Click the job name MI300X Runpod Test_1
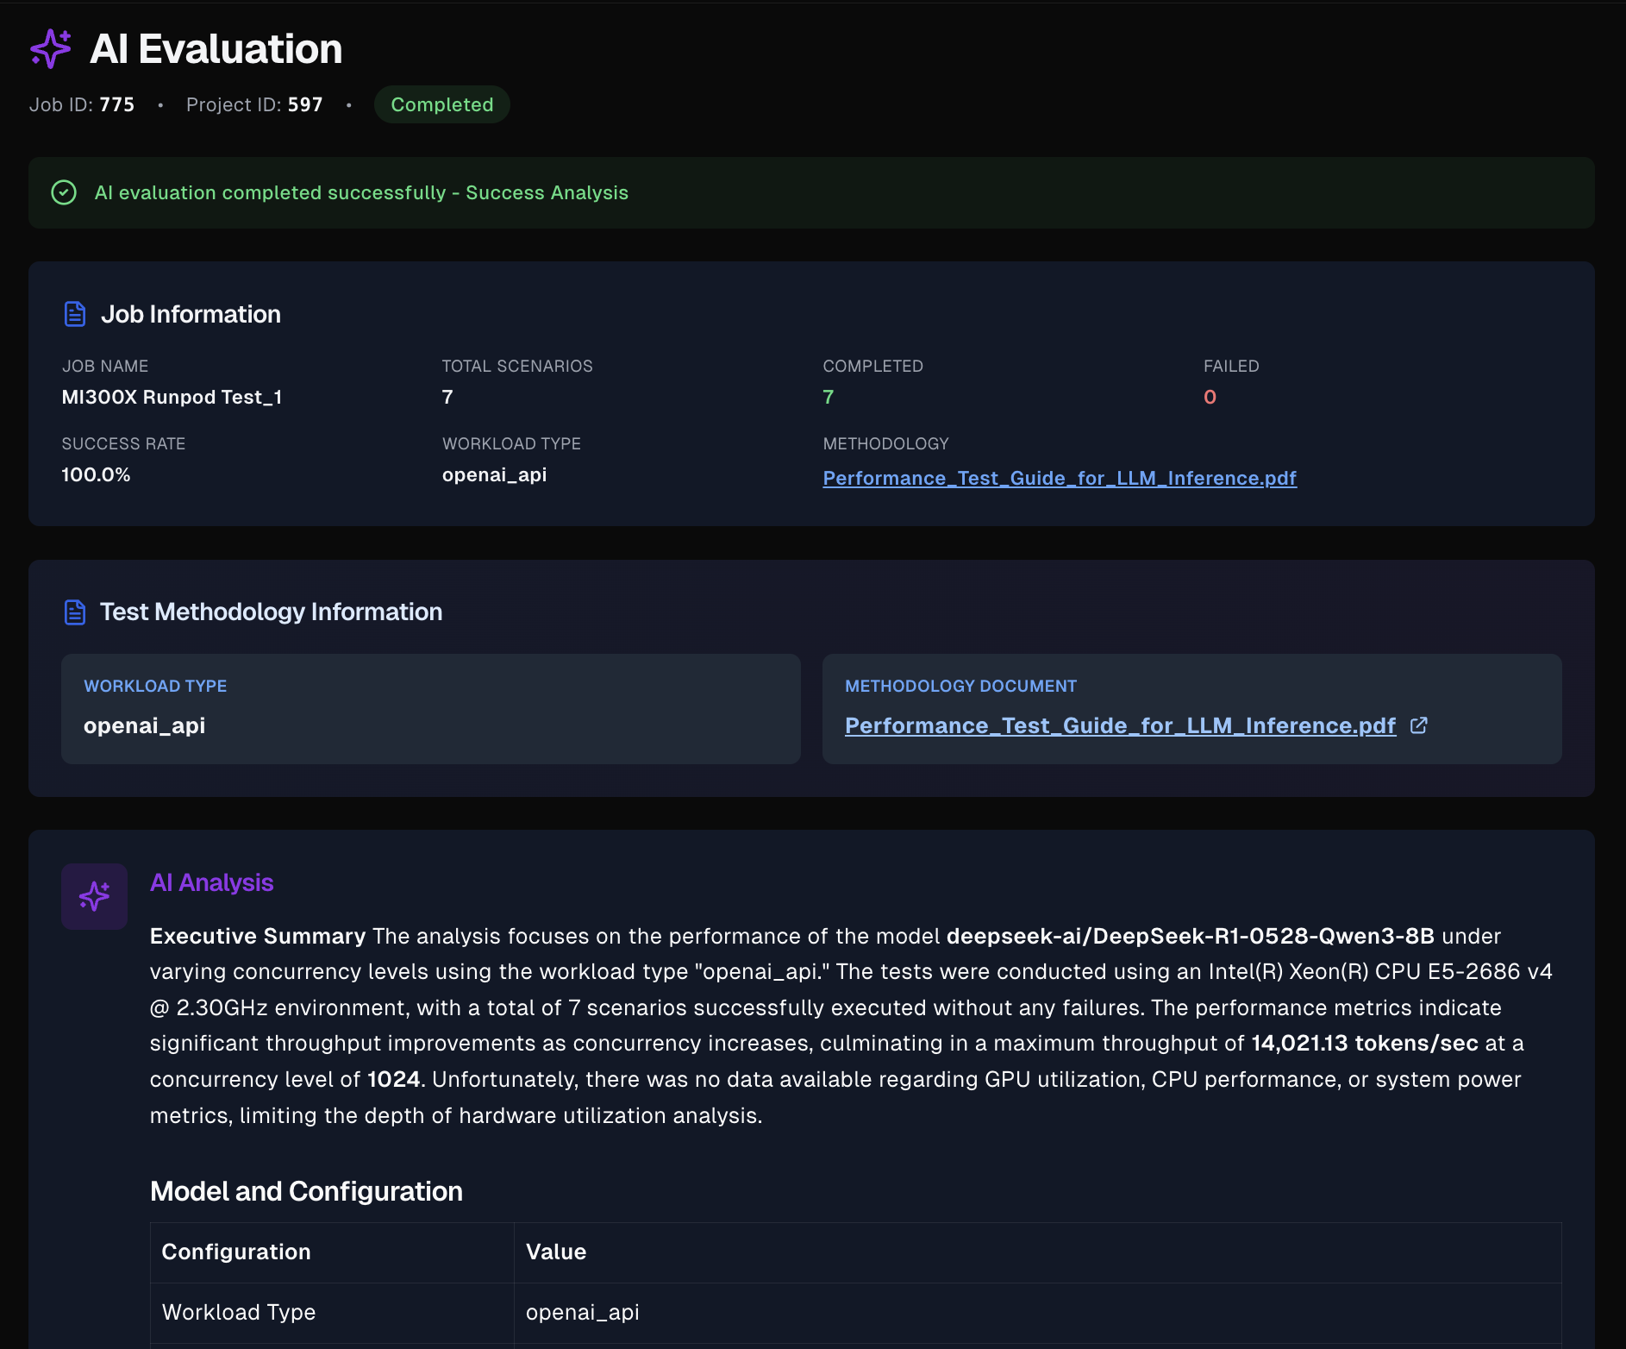Viewport: 1626px width, 1349px height. coord(172,397)
